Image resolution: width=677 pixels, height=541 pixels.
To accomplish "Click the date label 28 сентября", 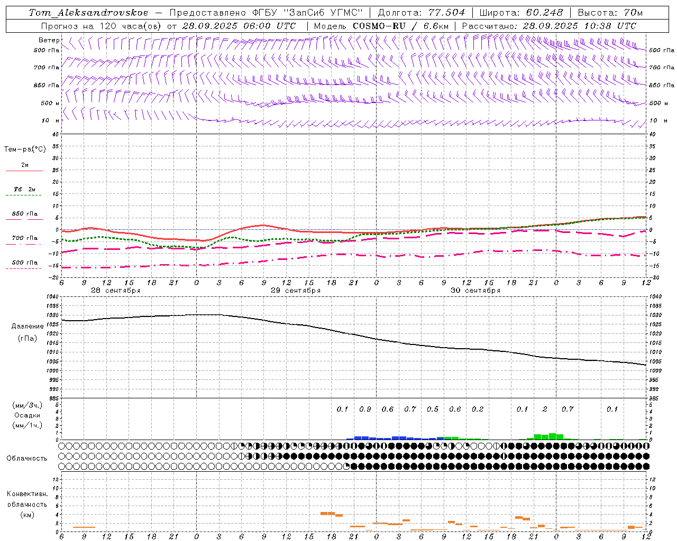I will click(x=116, y=291).
